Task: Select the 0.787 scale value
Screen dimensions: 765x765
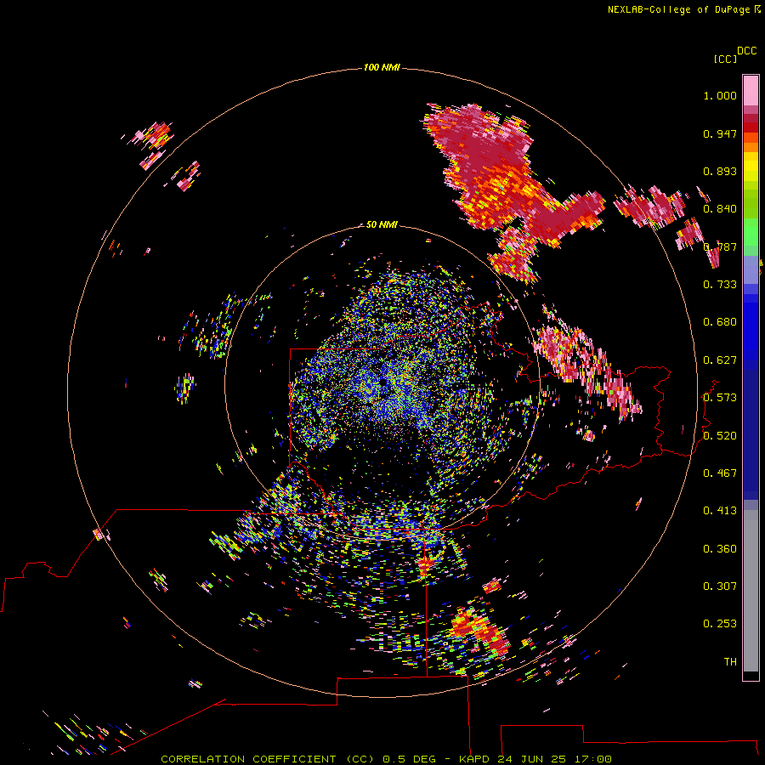Action: tap(720, 246)
